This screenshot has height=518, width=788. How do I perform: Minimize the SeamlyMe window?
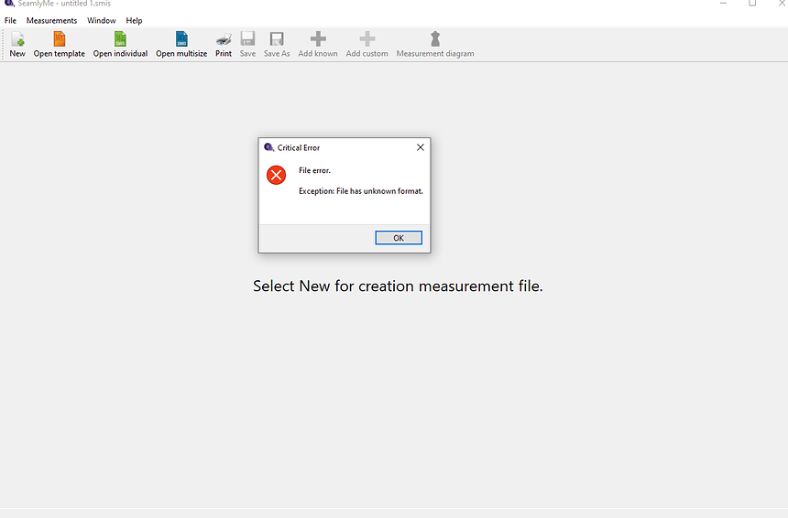tap(723, 4)
